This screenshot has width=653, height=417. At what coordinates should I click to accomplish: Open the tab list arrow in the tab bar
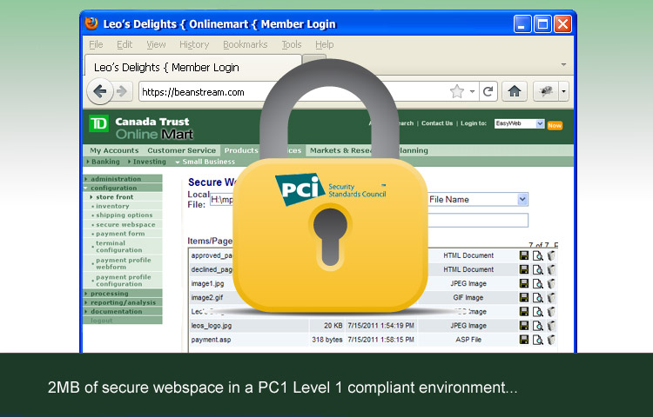pos(563,65)
